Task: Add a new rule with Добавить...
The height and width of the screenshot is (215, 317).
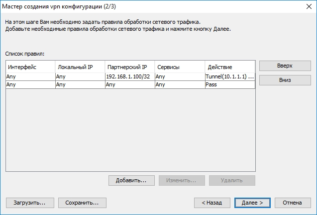Action: (x=131, y=180)
